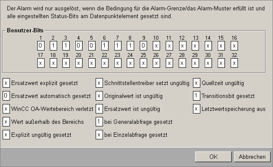Confirm dialog with OK button
Viewport: 273px width, 167px height.
coord(213,157)
